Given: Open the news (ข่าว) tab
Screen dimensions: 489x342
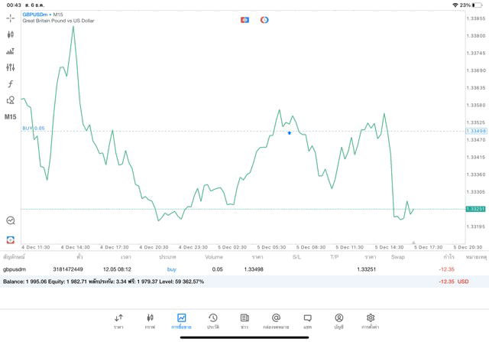Looking at the screenshot, I should [244, 321].
